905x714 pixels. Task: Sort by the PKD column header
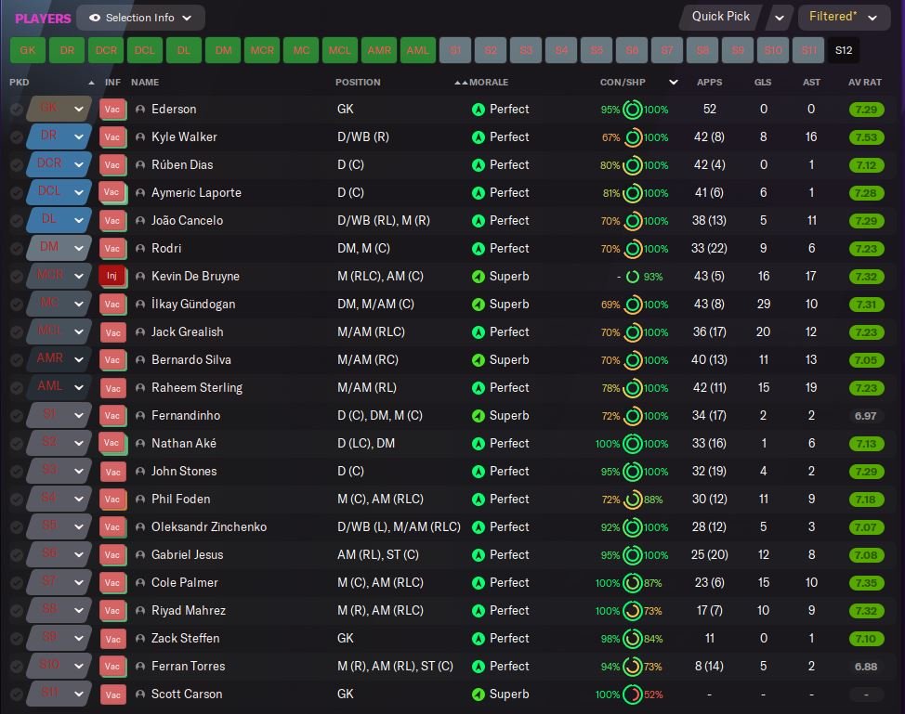tap(19, 83)
